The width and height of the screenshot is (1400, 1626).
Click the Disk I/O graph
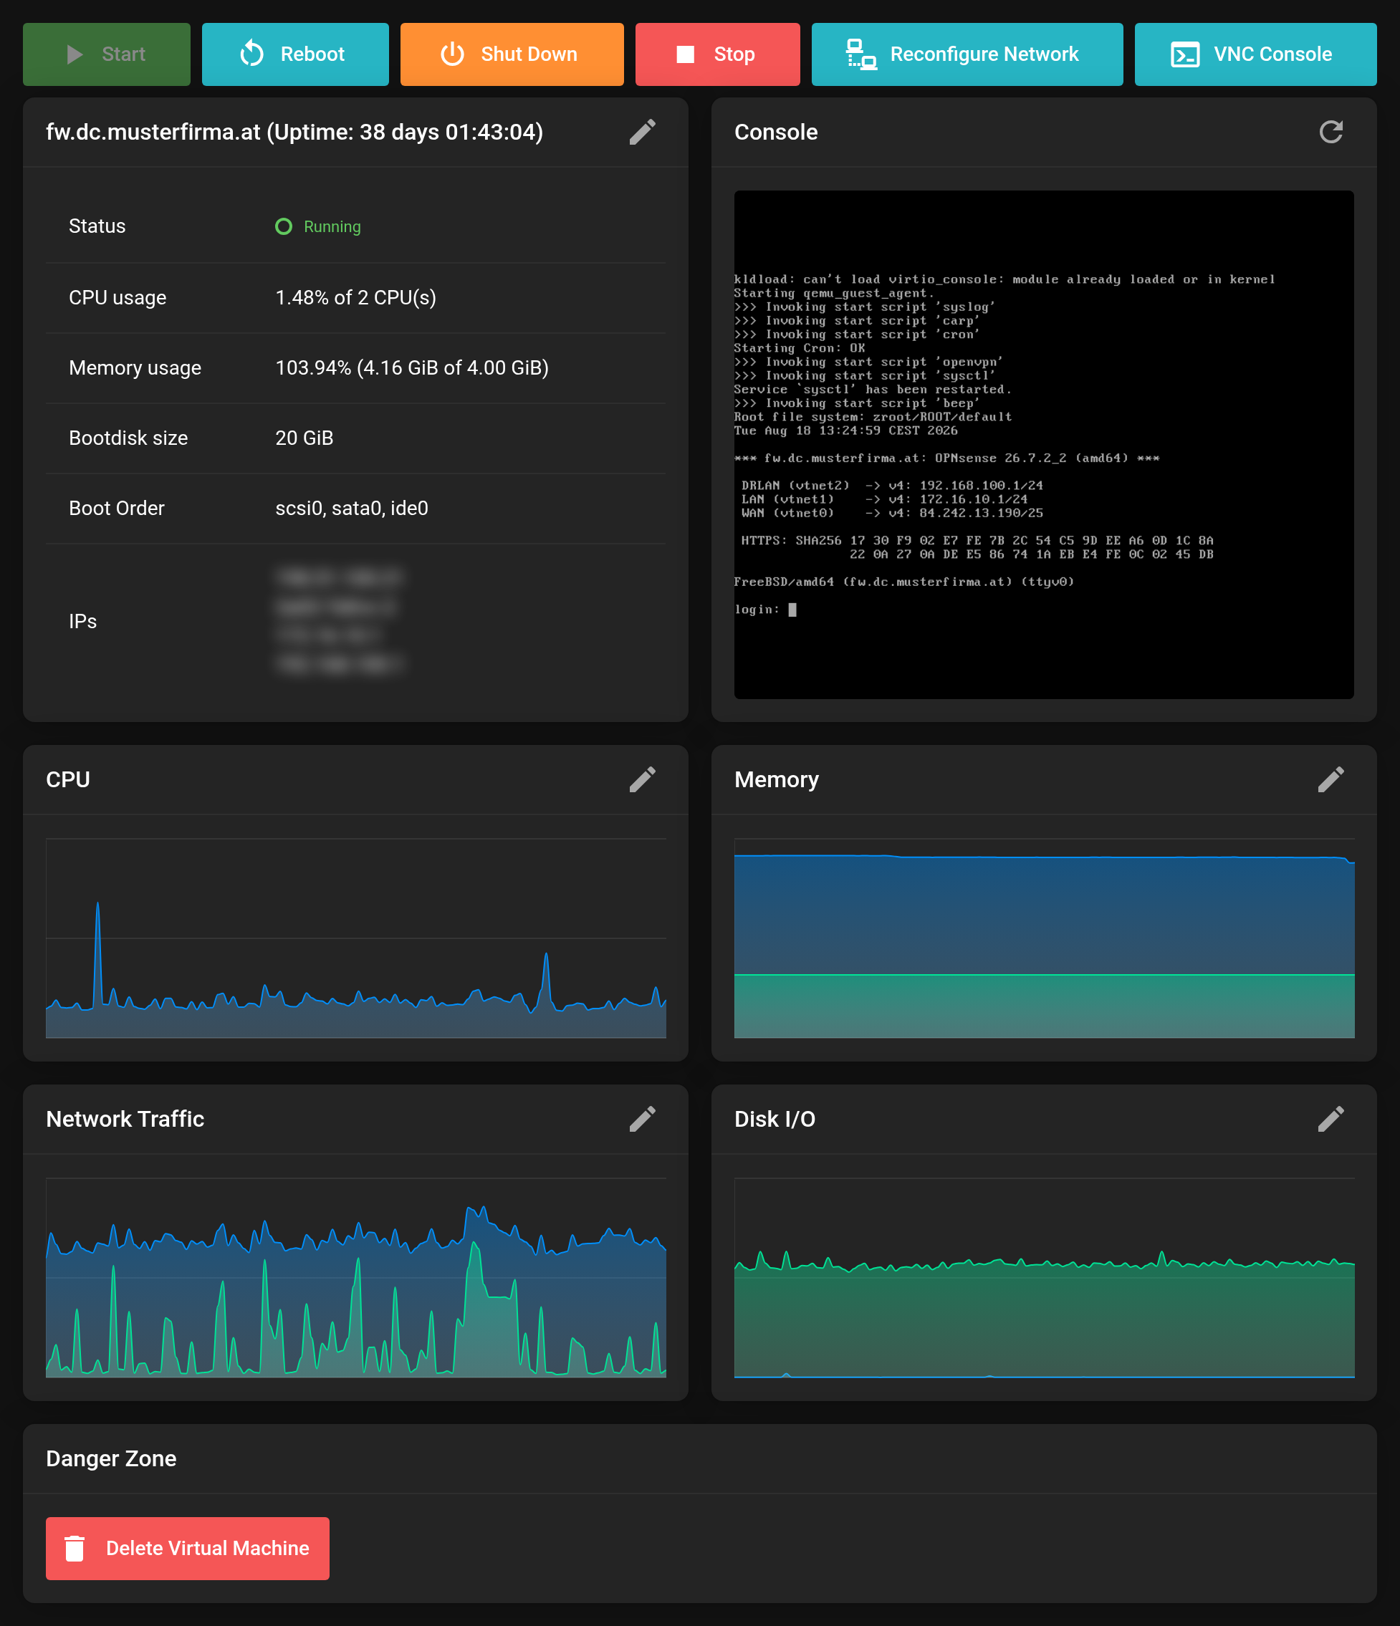click(1044, 1278)
